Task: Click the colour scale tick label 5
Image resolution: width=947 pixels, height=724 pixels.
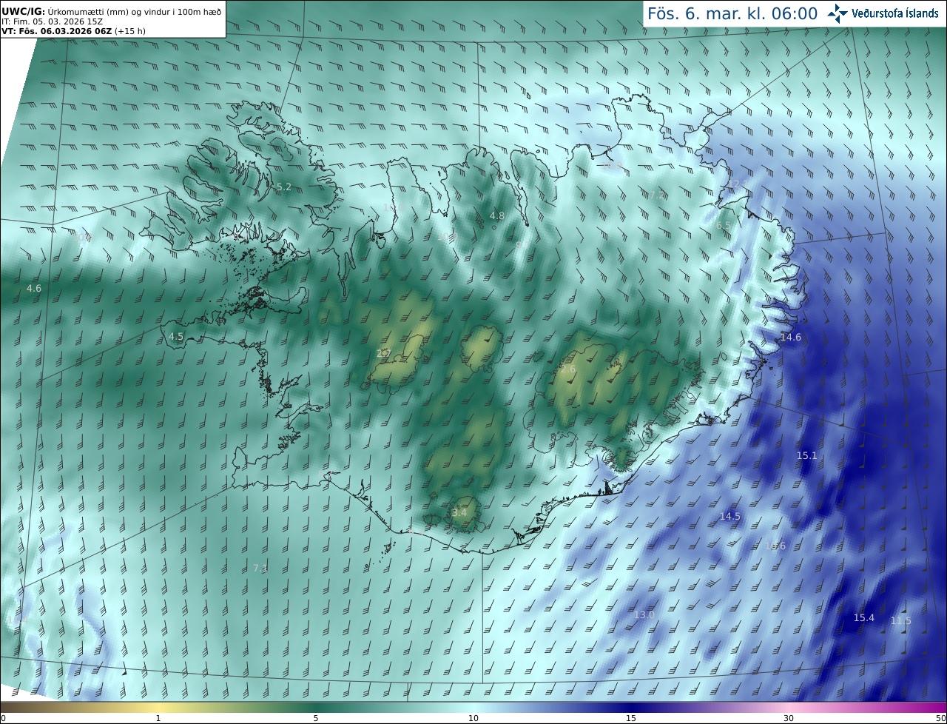Action: (x=316, y=718)
